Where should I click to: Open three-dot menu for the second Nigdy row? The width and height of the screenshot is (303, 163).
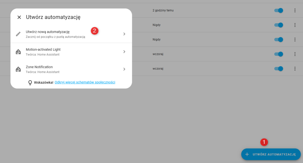[295, 39]
